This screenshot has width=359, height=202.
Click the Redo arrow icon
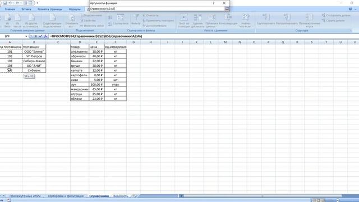[x=17, y=3]
